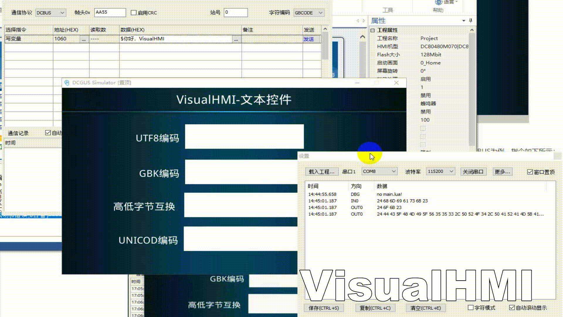Screen dimensions: 563x317
Task: Click the right tab scroll arrow
Action: pos(364,21)
